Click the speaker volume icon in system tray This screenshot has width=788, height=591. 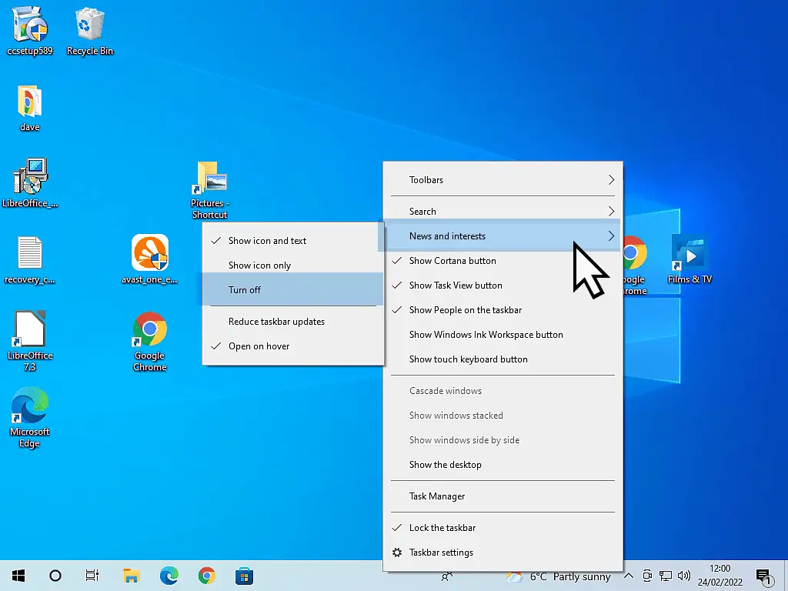tap(684, 575)
